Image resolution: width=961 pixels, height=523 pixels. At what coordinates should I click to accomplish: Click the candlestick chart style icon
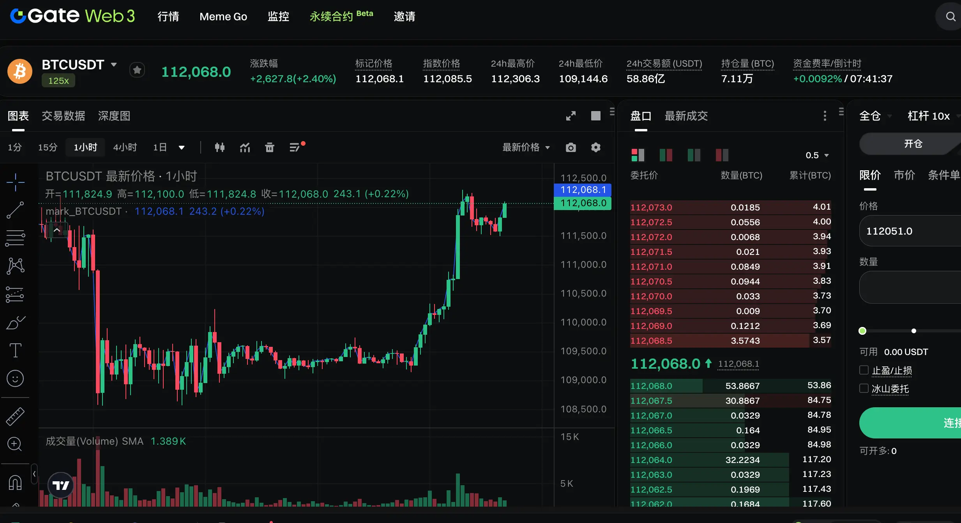[x=220, y=147]
